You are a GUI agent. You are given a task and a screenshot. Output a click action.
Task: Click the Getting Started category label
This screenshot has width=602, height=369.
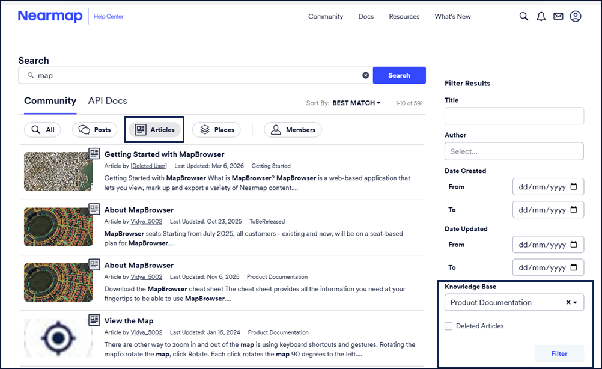tap(271, 166)
